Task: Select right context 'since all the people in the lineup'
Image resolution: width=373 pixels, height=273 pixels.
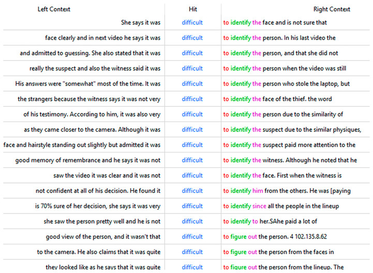Action: (x=296, y=206)
